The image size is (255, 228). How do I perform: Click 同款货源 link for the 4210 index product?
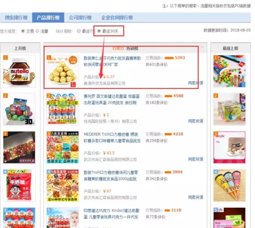(196, 159)
